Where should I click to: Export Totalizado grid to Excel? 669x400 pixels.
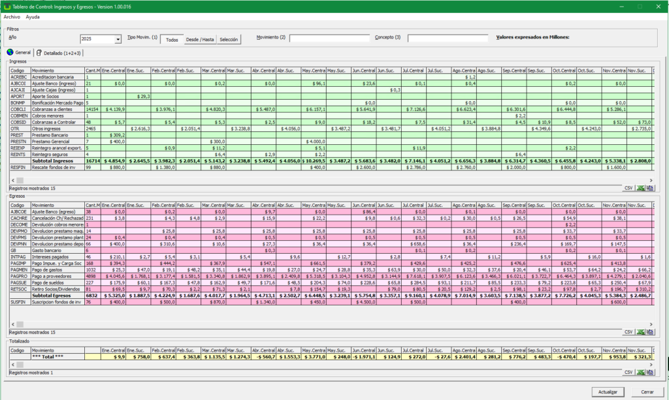pyautogui.click(x=640, y=372)
